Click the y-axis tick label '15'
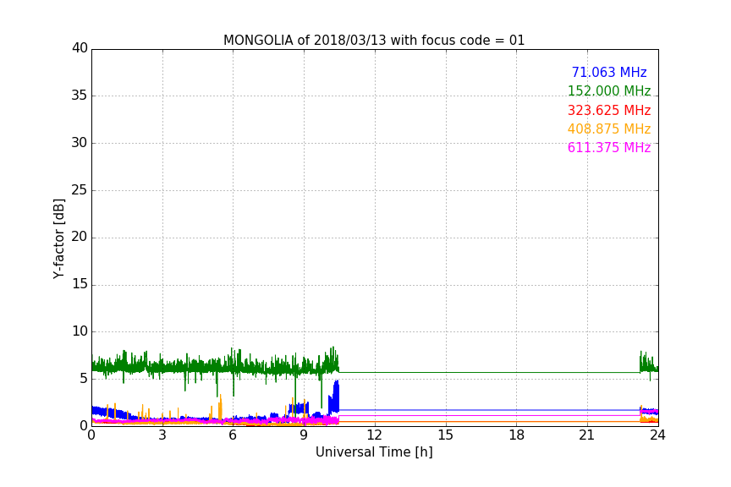Viewport: 731px width, 487px height. (x=80, y=284)
